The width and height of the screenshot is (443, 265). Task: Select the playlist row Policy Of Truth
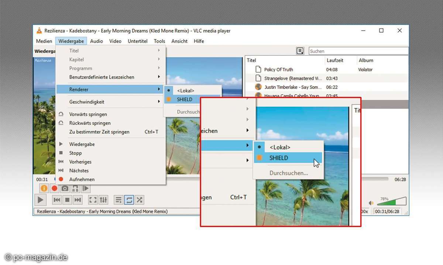[327, 69]
